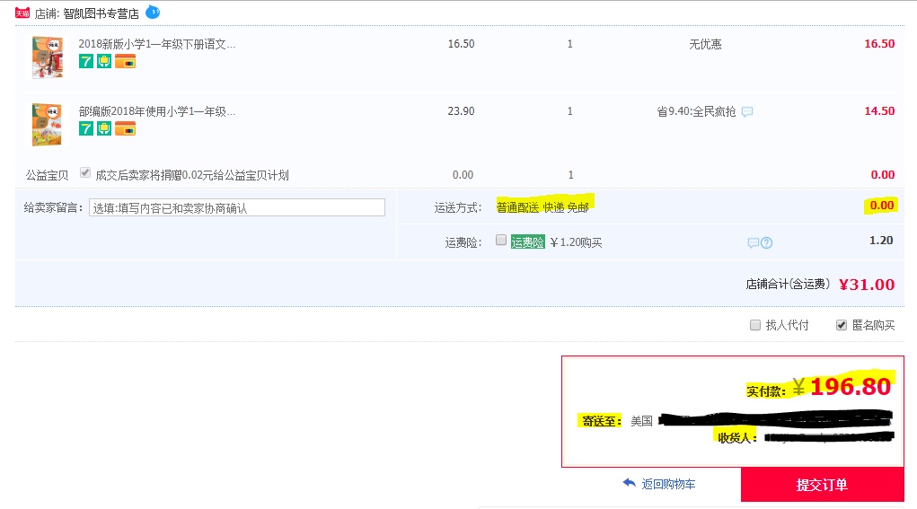Click the 提交订单 submit order button

pos(822,485)
